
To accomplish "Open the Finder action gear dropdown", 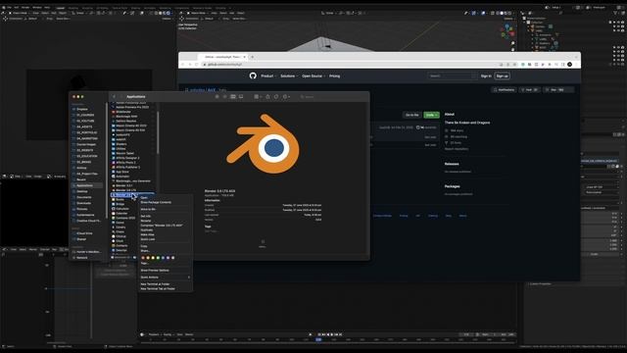I will [286, 96].
